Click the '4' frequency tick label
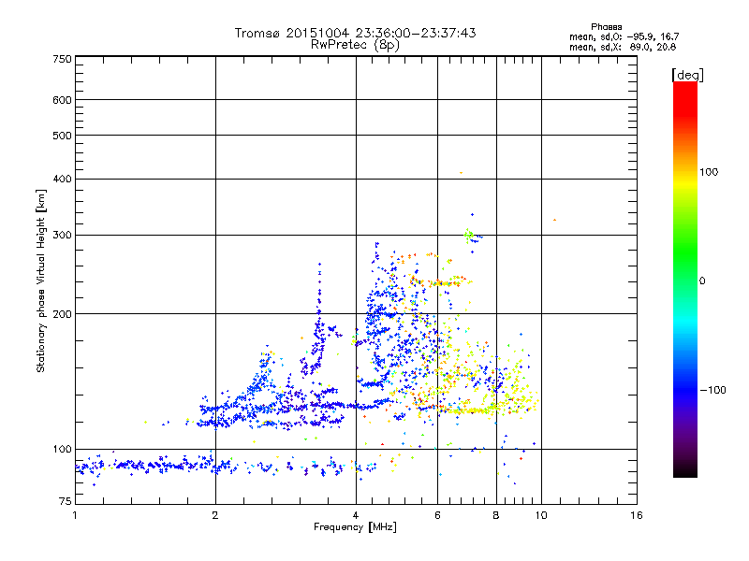The image size is (749, 561). pyautogui.click(x=356, y=515)
